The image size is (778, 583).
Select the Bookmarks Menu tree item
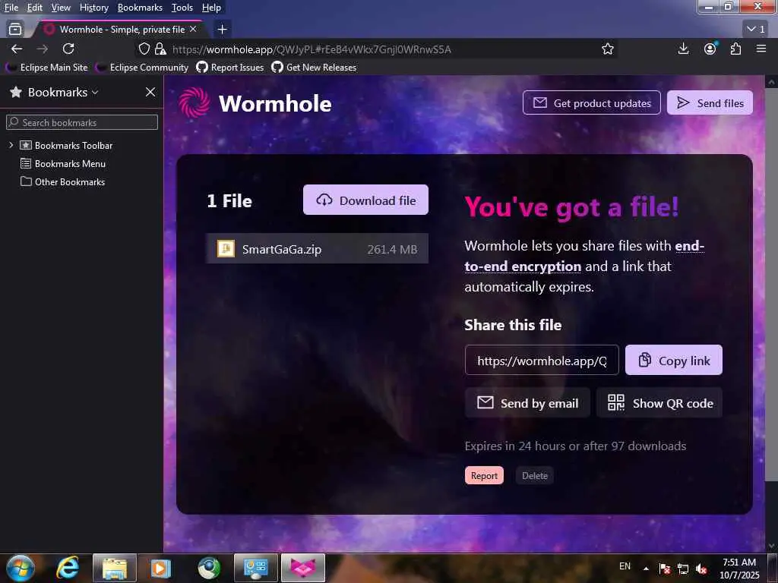[x=63, y=164]
